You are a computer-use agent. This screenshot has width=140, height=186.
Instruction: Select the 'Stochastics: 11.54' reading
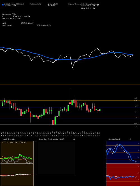click(9, 14)
